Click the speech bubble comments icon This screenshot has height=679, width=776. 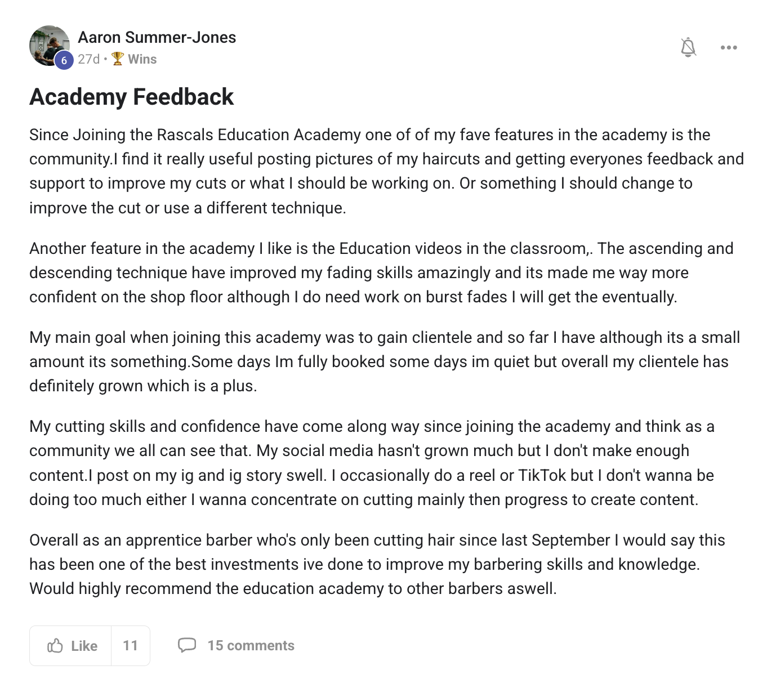(187, 645)
